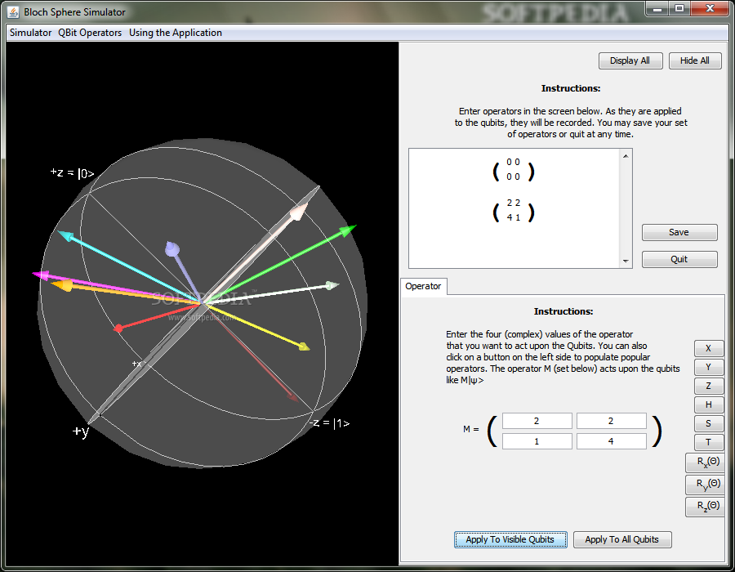The image size is (735, 572).
Task: Populate the Pauli Z operator
Action: pyautogui.click(x=708, y=386)
